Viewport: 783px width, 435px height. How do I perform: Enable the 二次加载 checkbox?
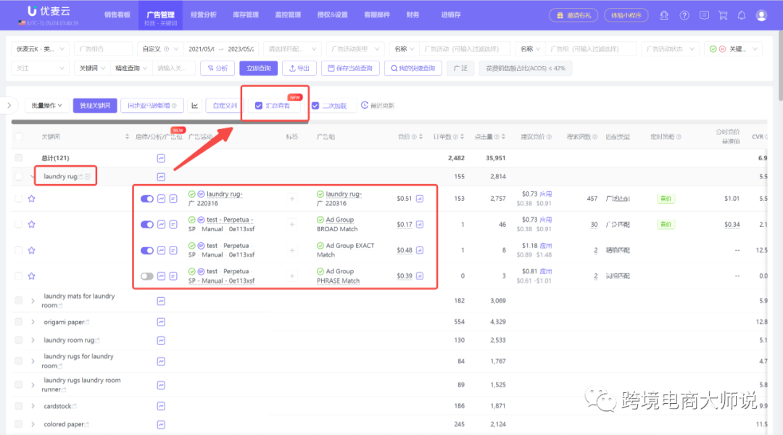click(x=317, y=105)
